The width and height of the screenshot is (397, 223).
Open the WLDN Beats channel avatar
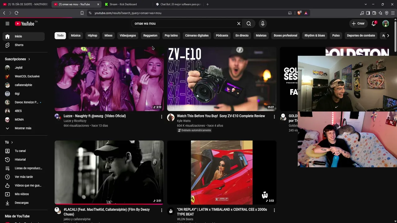click(x=171, y=211)
